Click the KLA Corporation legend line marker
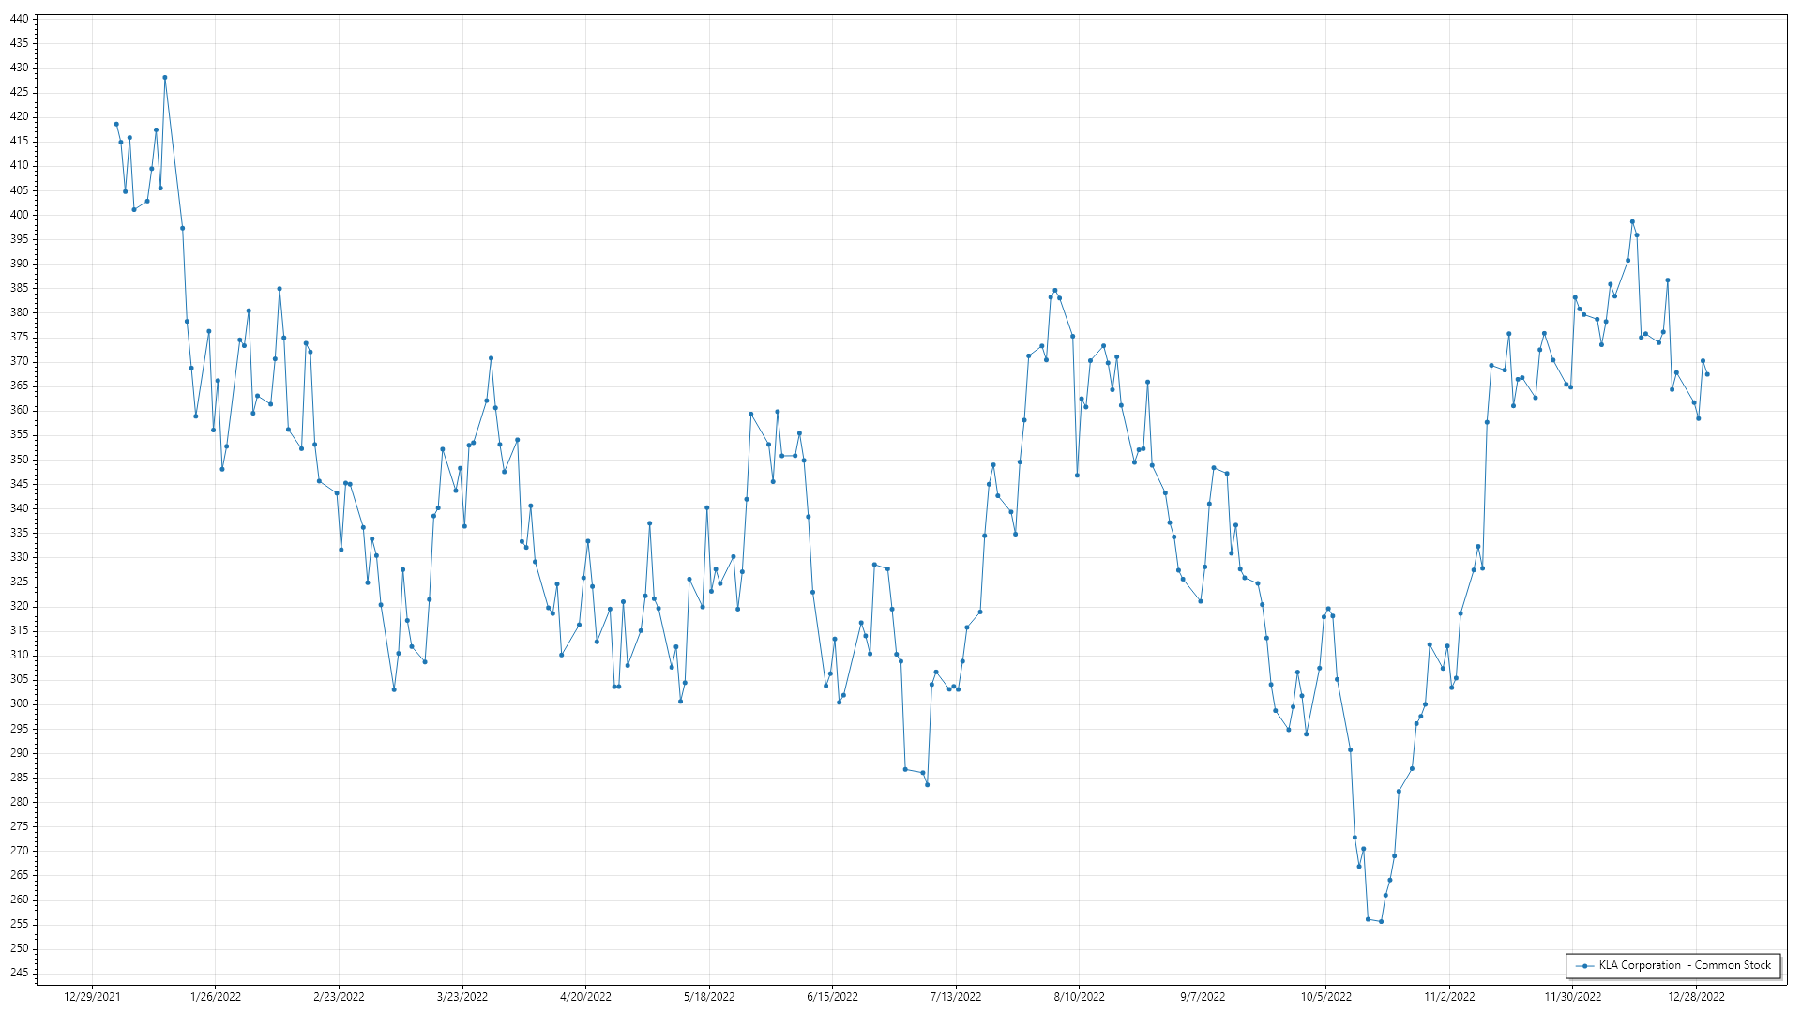1801x1013 pixels. tap(1585, 965)
